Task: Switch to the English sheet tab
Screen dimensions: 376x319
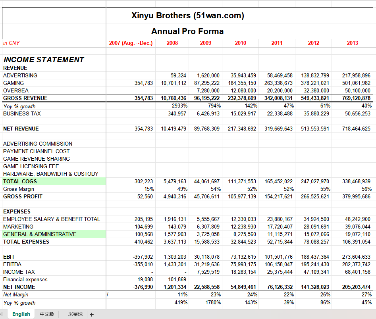Action: pyautogui.click(x=21, y=314)
